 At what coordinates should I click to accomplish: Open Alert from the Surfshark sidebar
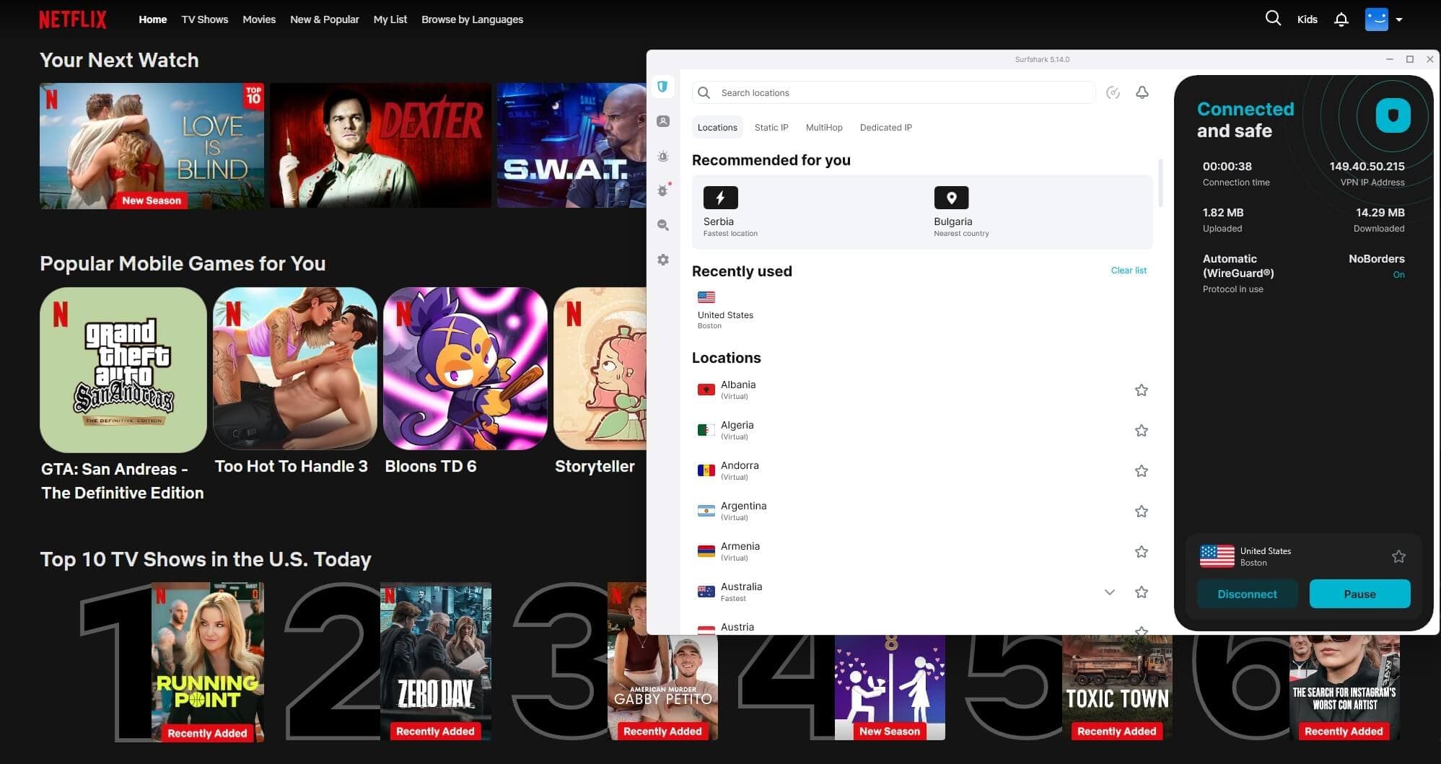(662, 157)
